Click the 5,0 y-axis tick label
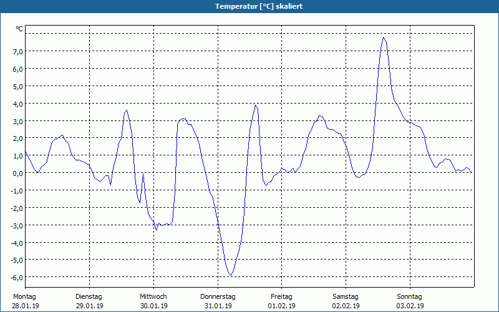 [x=17, y=86]
